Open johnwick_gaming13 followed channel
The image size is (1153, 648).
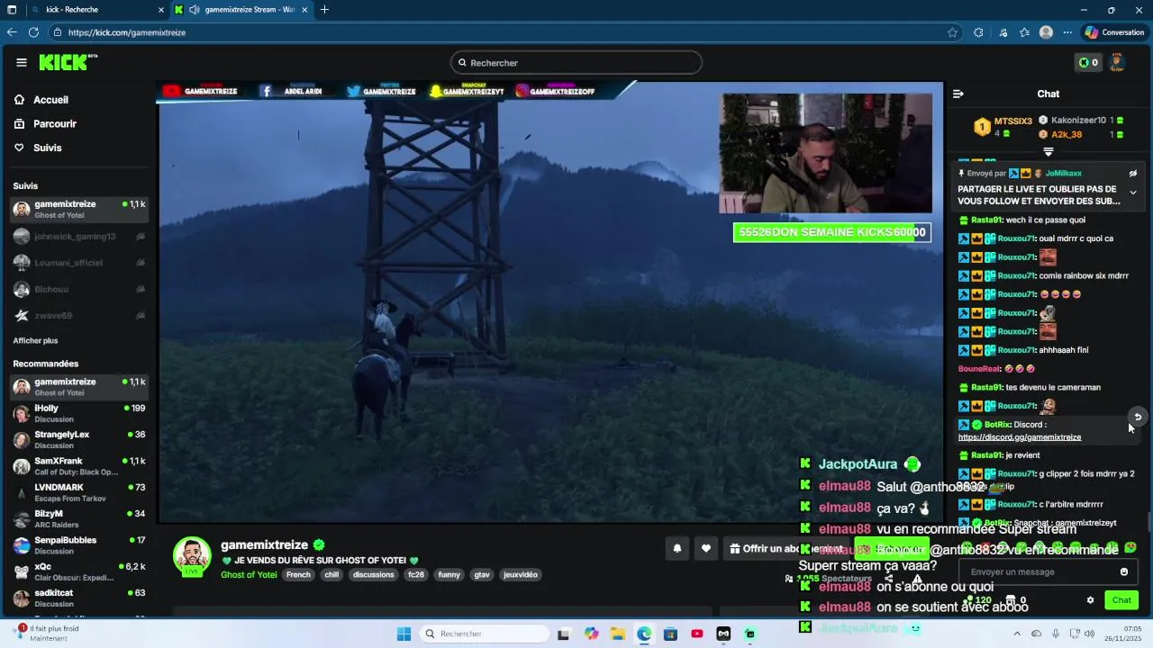[x=79, y=237]
